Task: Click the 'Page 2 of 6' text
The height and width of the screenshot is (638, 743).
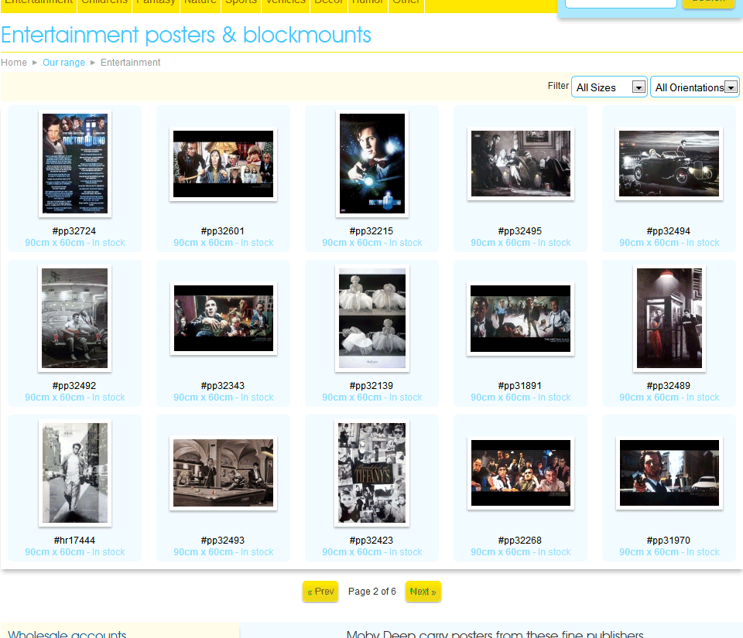Action: coord(372,592)
